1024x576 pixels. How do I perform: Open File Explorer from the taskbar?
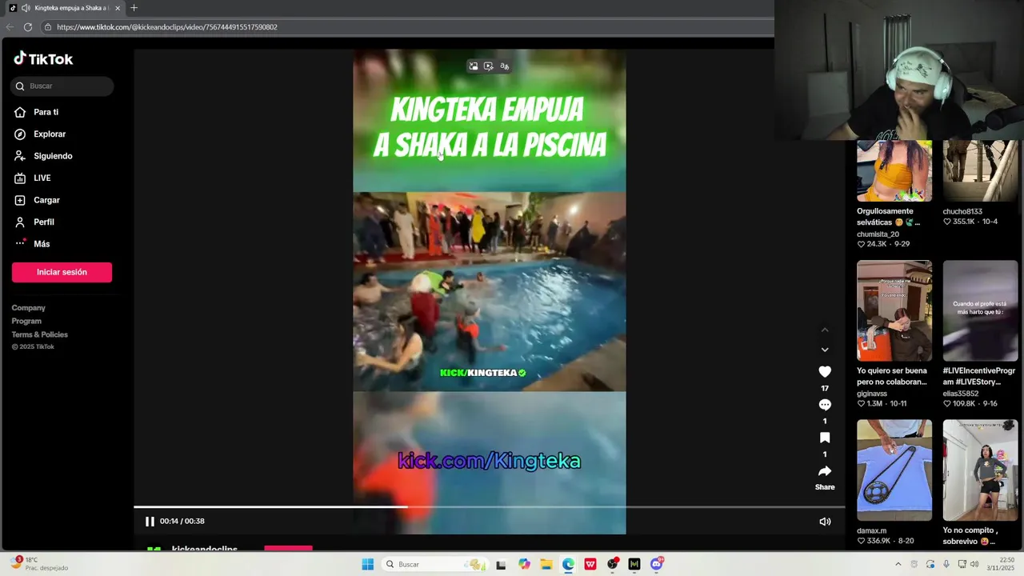pyautogui.click(x=546, y=564)
